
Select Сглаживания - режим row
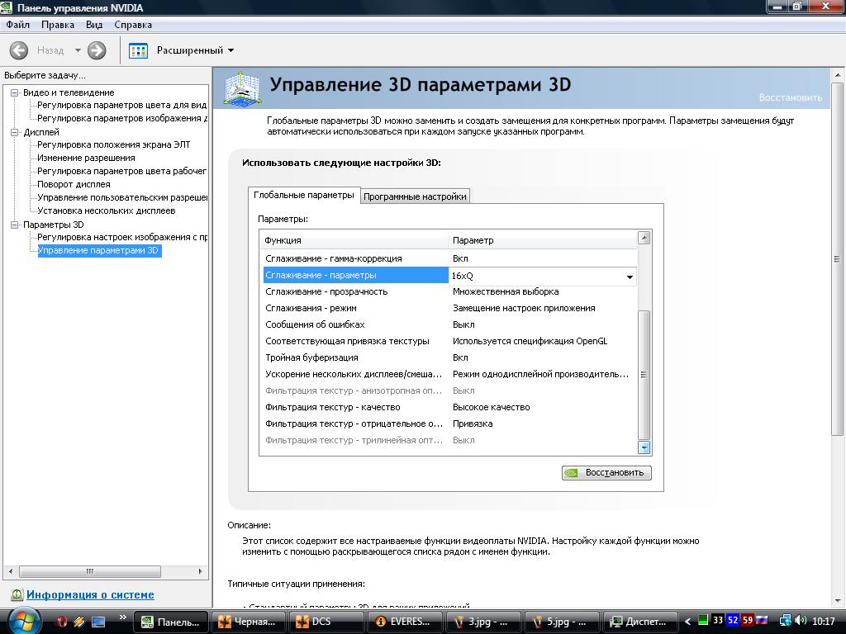[x=450, y=309]
